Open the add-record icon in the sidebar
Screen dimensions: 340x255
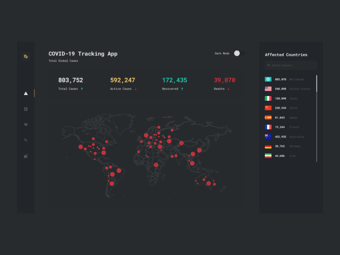point(25,109)
